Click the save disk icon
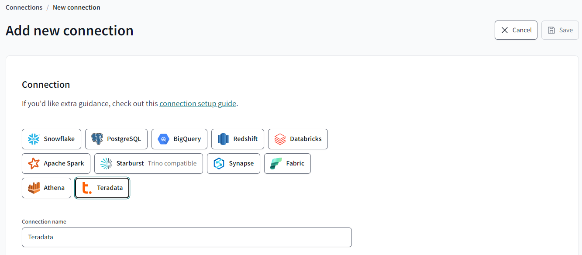Viewport: 582px width, 255px height. click(551, 30)
